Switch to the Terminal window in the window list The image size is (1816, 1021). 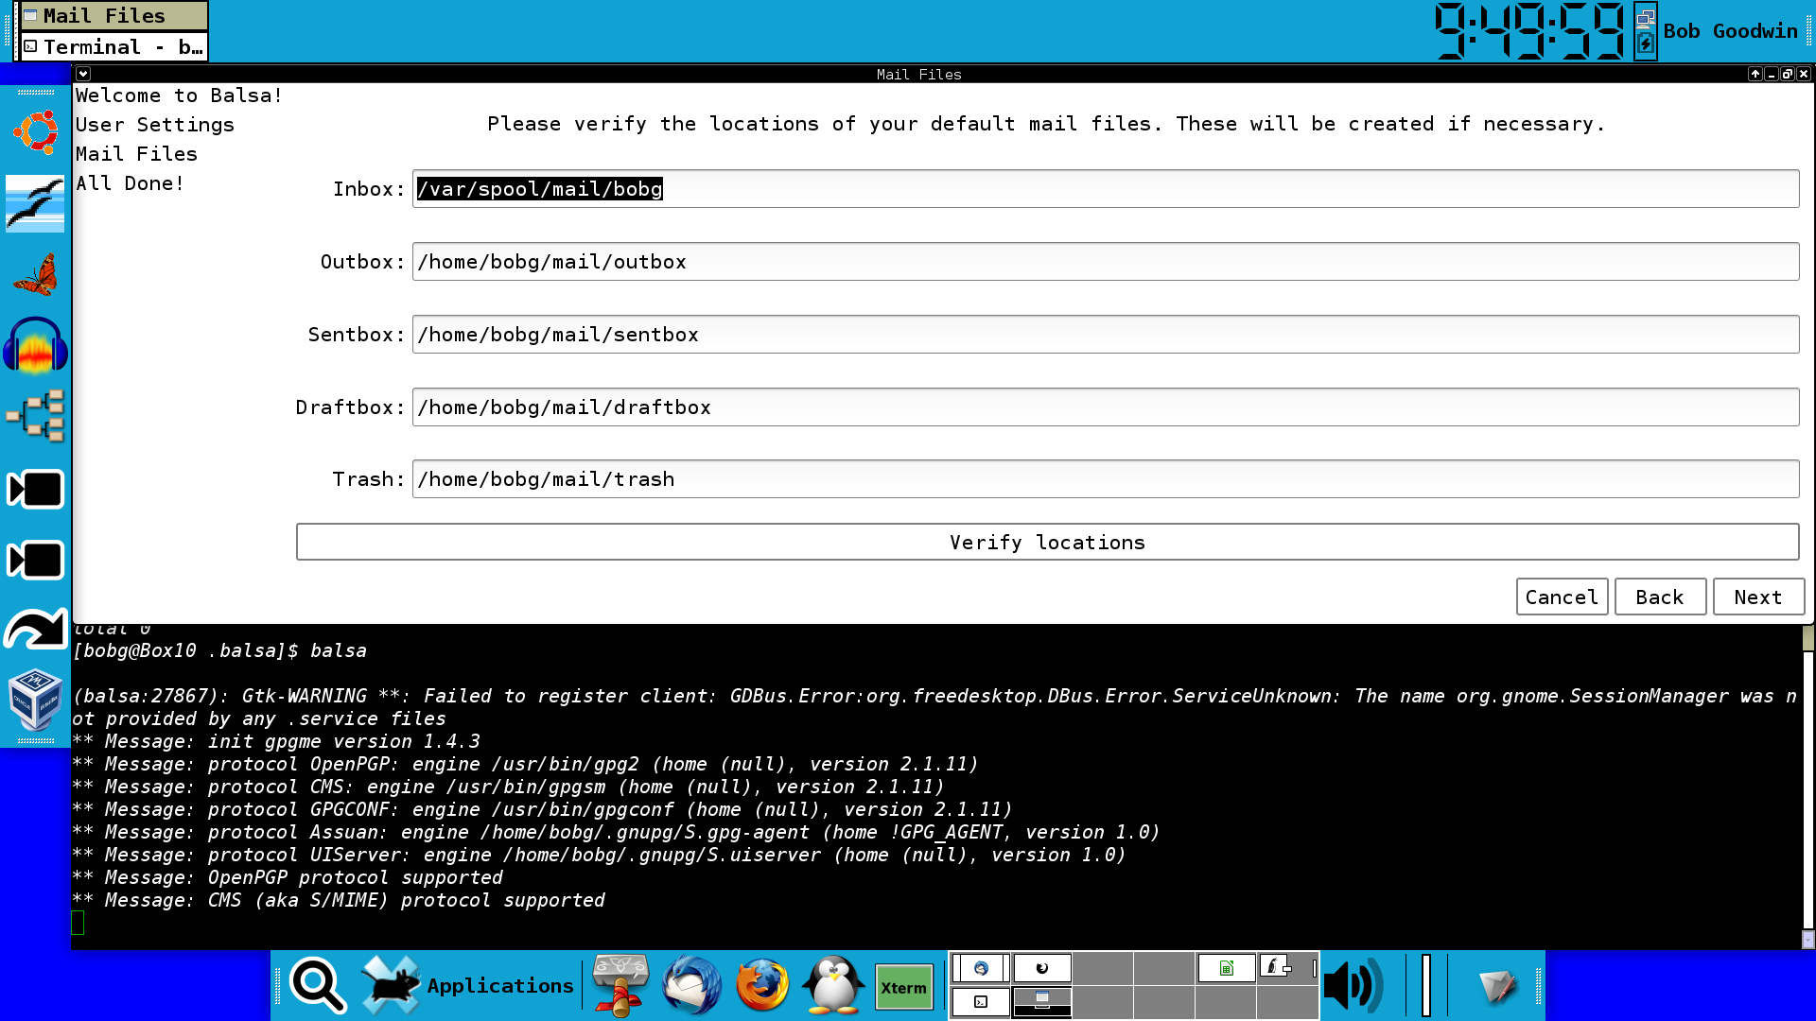[x=113, y=46]
